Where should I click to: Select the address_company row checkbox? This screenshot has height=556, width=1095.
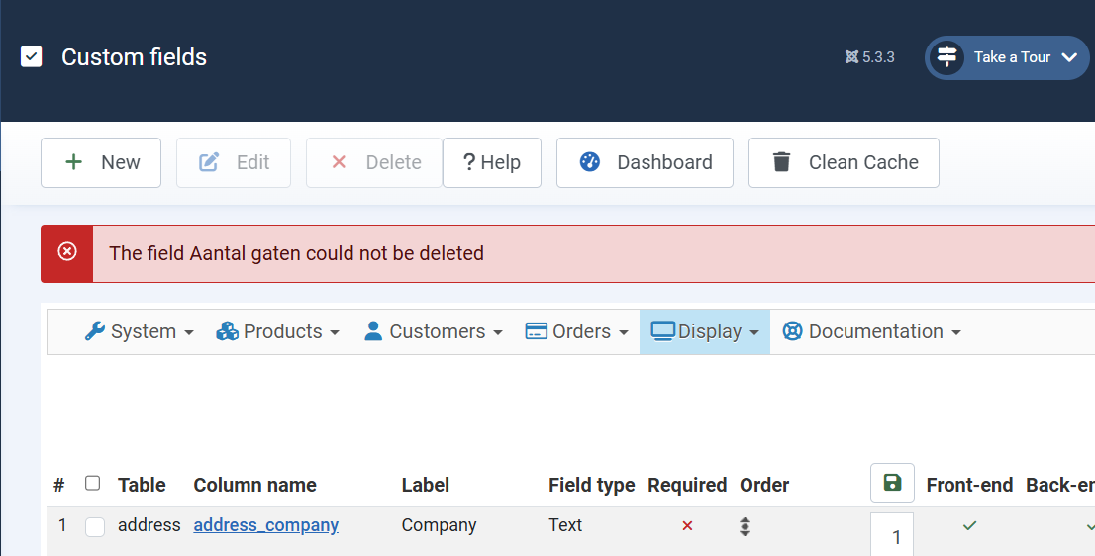click(95, 527)
